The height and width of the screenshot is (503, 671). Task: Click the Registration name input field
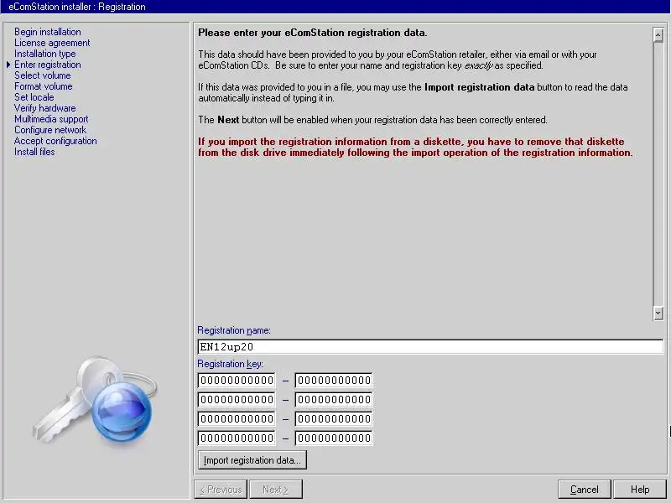(x=430, y=346)
